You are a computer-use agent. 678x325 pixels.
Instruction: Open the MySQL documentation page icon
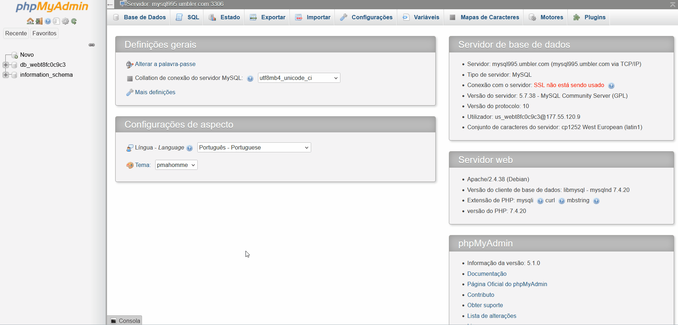(x=56, y=21)
